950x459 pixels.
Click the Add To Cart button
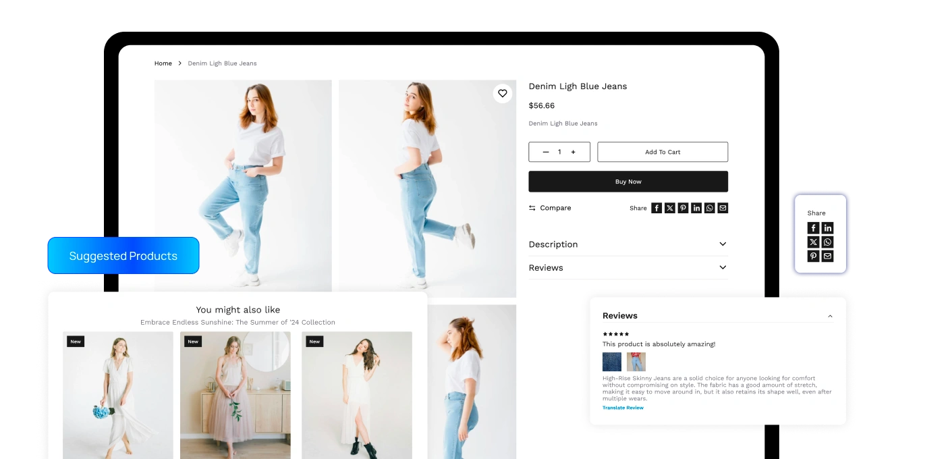662,152
